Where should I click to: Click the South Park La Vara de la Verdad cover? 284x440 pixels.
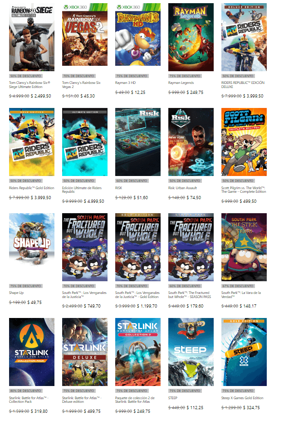click(244, 247)
